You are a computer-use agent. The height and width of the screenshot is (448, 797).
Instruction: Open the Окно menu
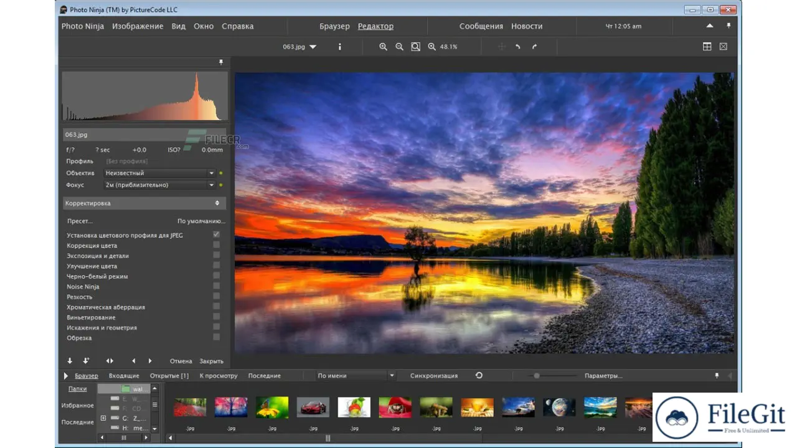pyautogui.click(x=204, y=26)
